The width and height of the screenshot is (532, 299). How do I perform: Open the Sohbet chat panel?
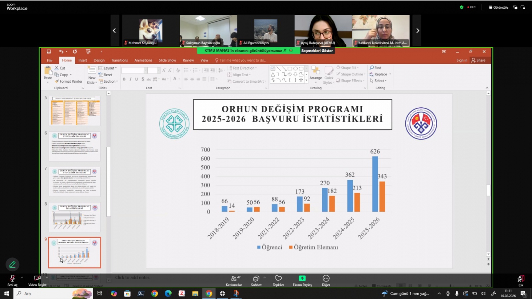click(x=256, y=279)
